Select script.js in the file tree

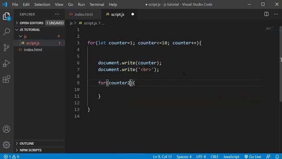point(40,43)
